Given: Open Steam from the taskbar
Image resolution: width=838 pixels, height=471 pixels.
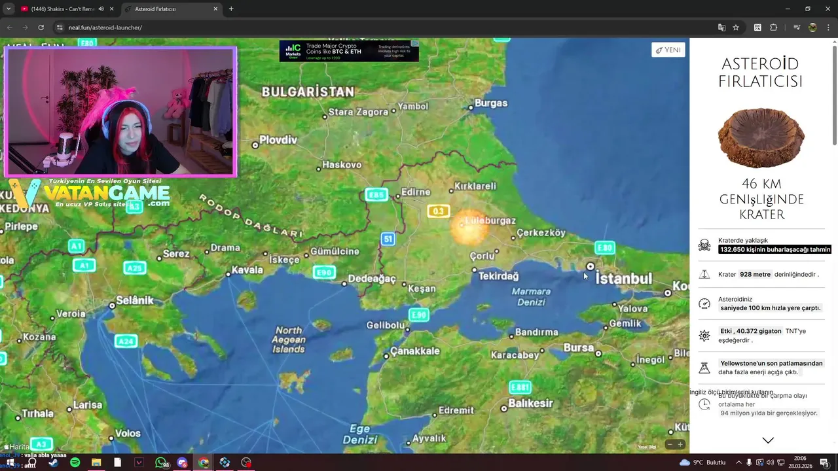Looking at the screenshot, I should point(53,462).
